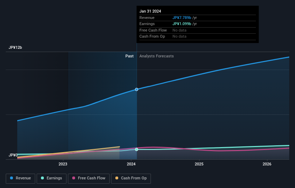Click the 2024 x-axis label

click(x=131, y=164)
